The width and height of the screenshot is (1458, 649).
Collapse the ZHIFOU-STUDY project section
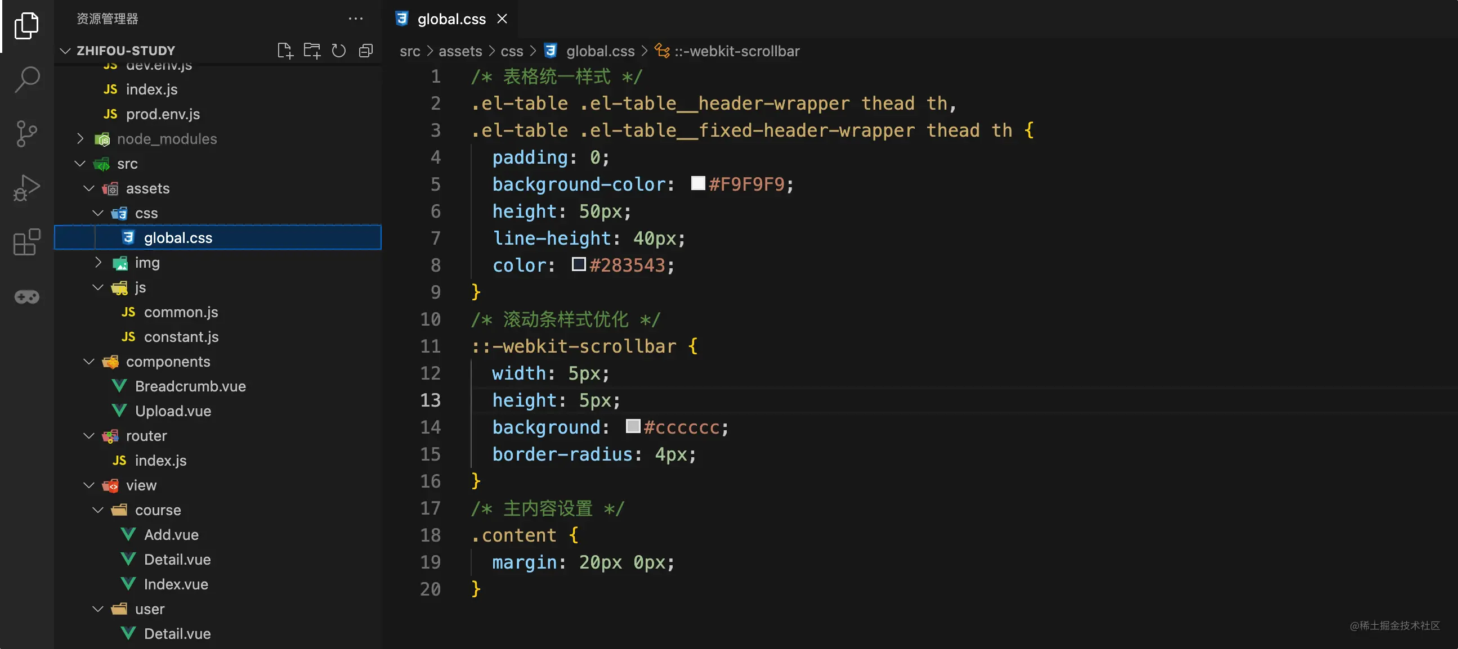pos(66,51)
